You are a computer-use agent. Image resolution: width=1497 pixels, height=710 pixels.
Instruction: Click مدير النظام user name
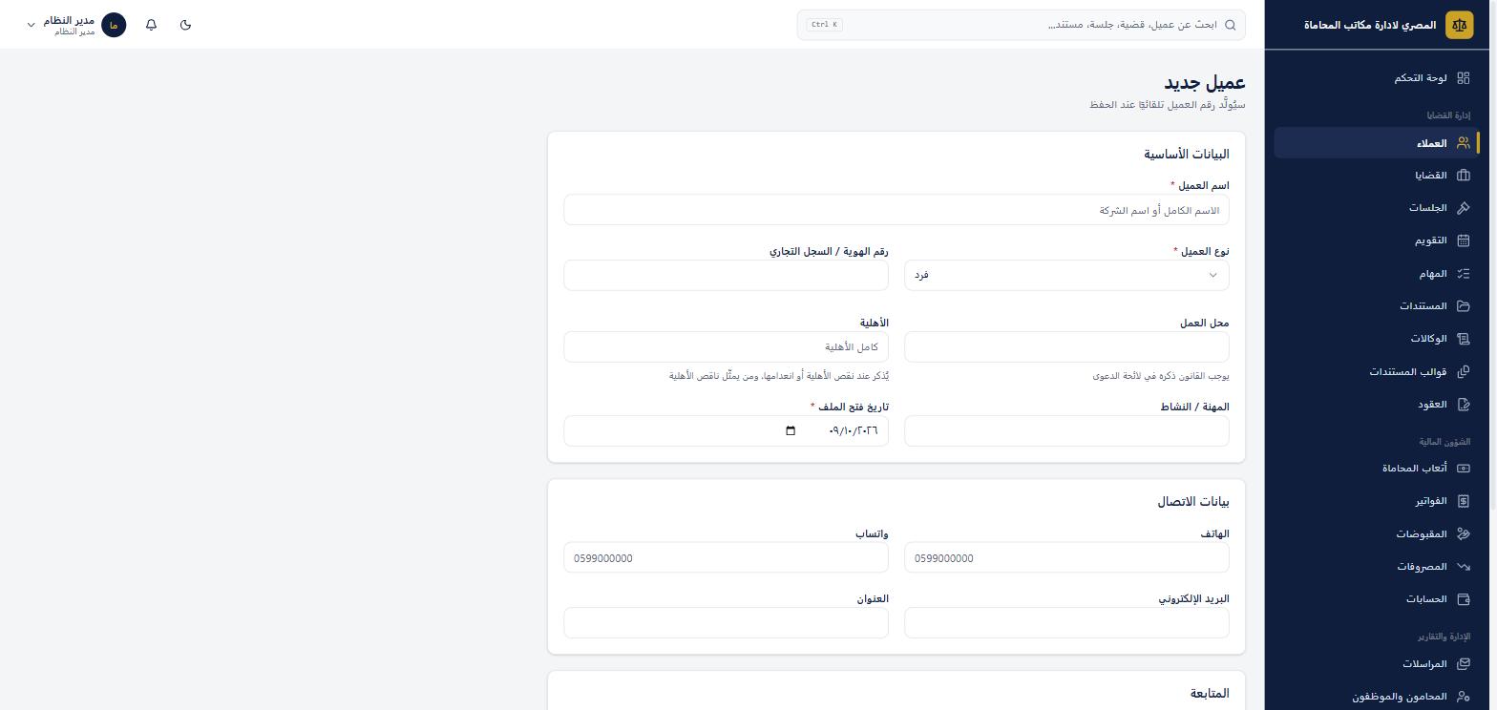[x=69, y=20]
